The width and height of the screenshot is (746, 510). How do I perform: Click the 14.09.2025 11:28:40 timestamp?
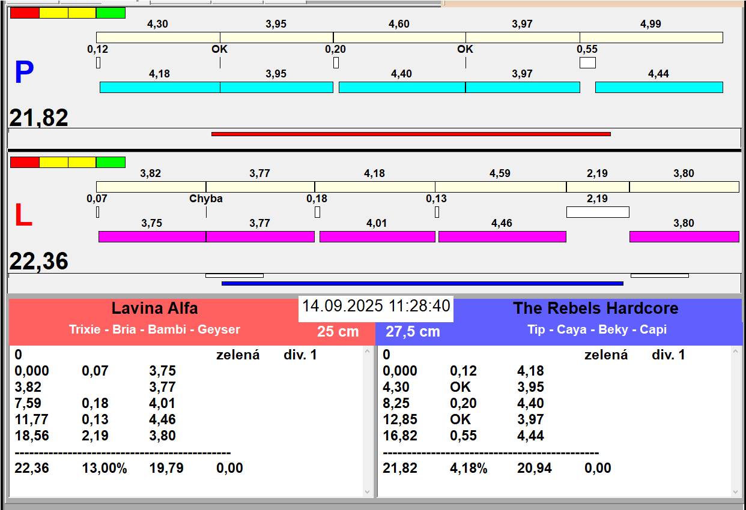click(x=376, y=306)
